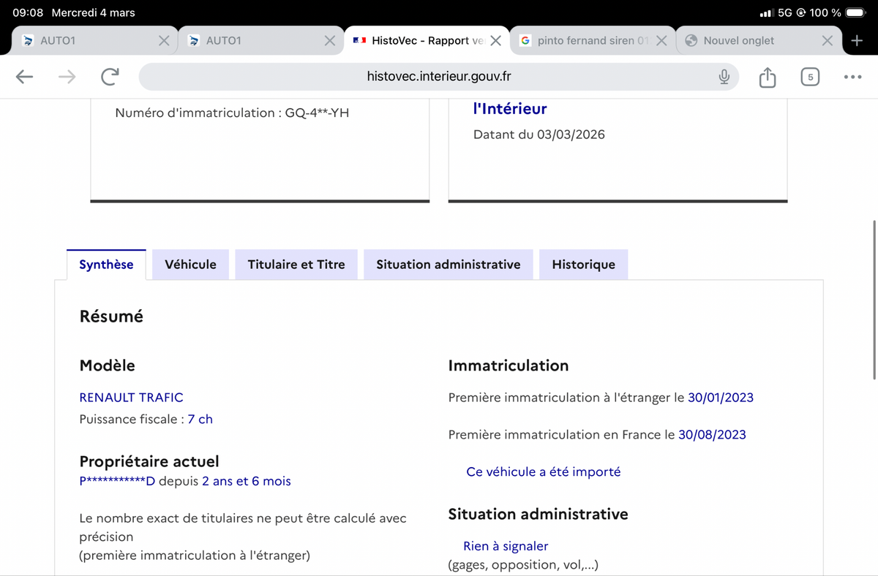Tap the battery indicator in status bar
878x576 pixels.
click(x=856, y=12)
